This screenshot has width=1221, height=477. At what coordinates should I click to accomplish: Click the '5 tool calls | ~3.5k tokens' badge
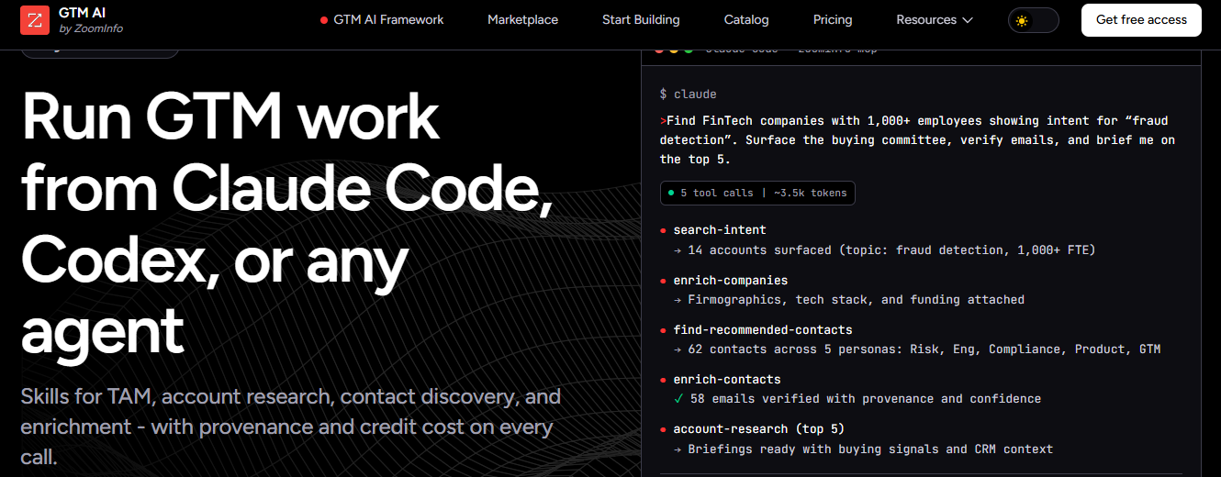click(x=757, y=193)
